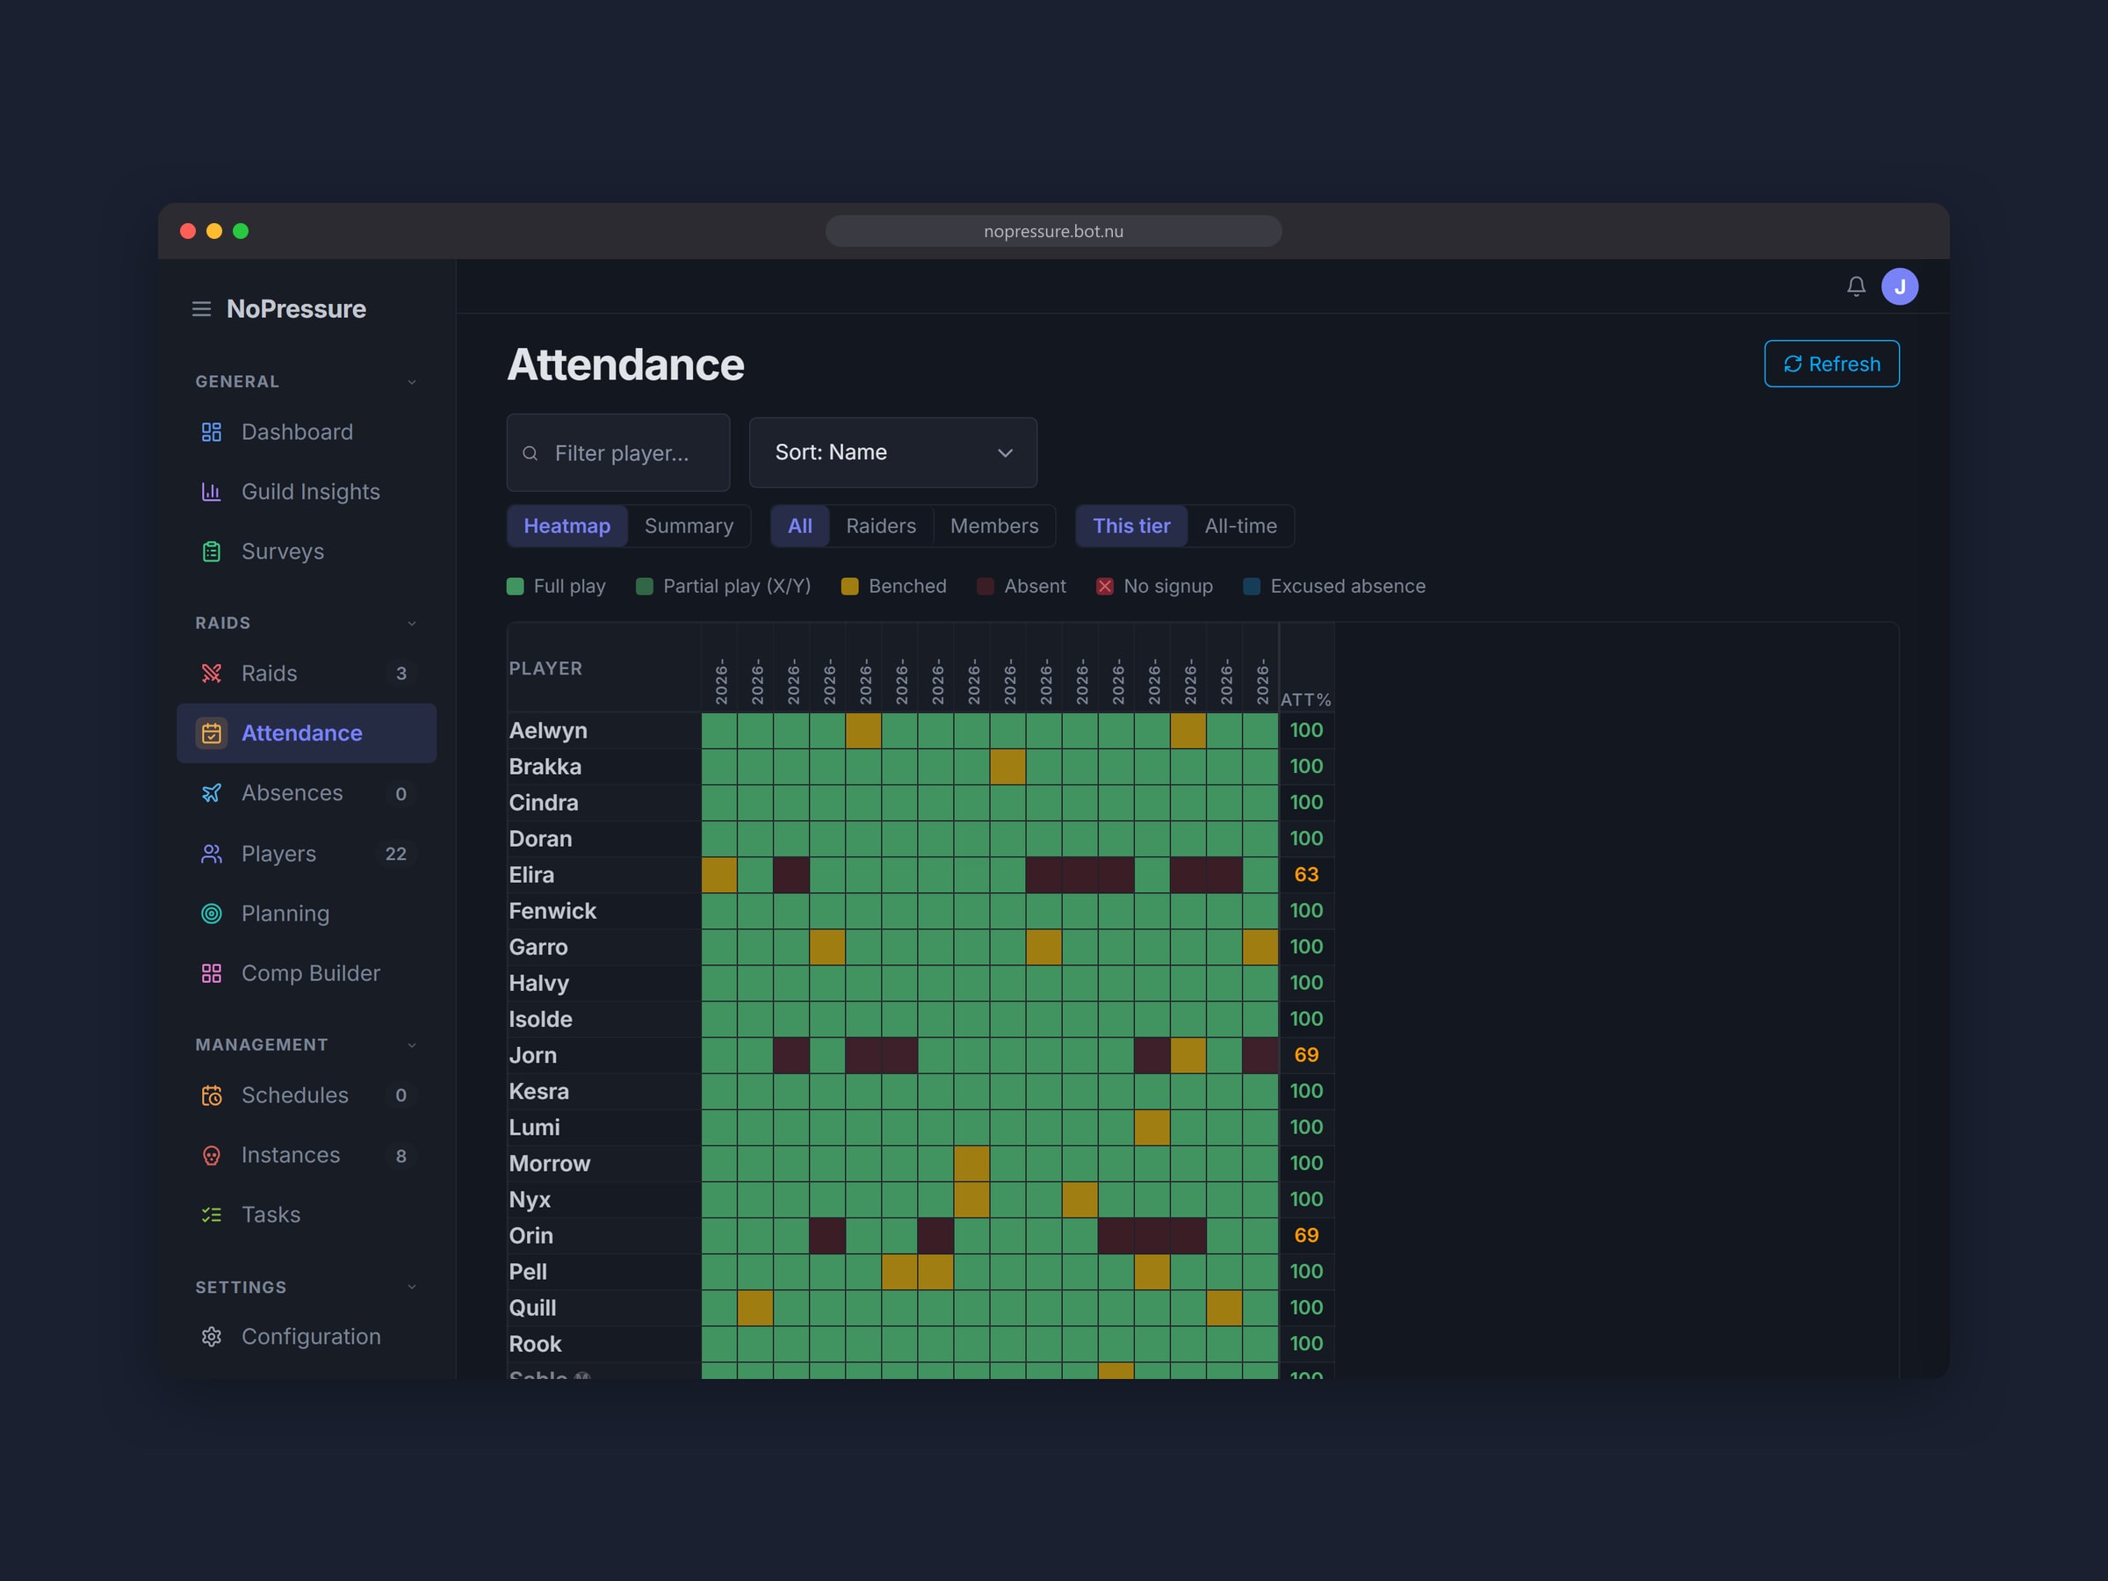The height and width of the screenshot is (1581, 2108).
Task: Open notifications bell icon
Action: click(1855, 285)
